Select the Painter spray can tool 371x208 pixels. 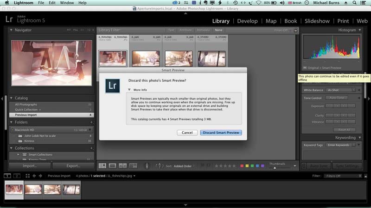point(147,166)
